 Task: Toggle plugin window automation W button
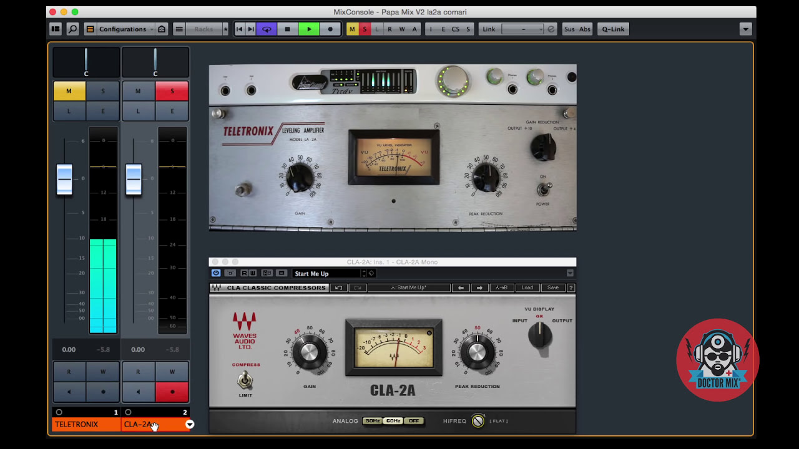pyautogui.click(x=252, y=273)
